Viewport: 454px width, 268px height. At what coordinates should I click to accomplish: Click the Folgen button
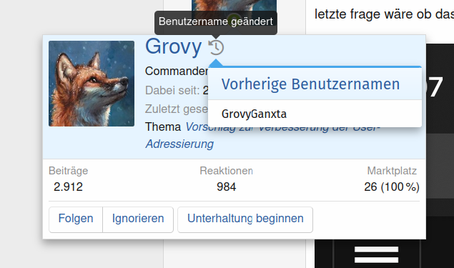pyautogui.click(x=76, y=219)
